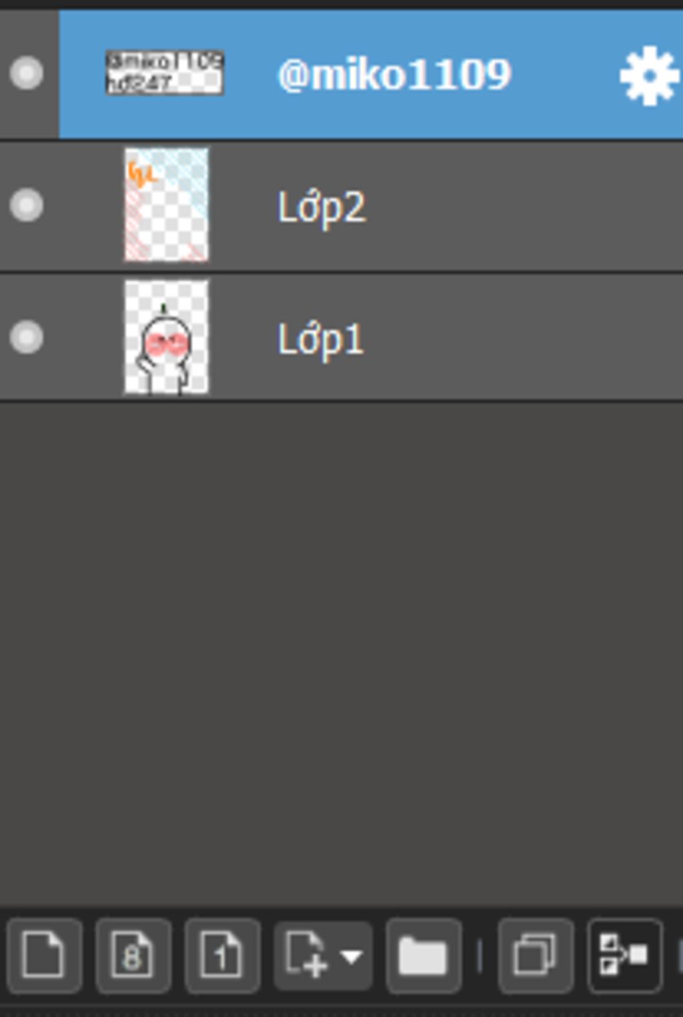Toggle visibility of Lớp2 layer
The height and width of the screenshot is (1017, 683).
click(x=27, y=205)
